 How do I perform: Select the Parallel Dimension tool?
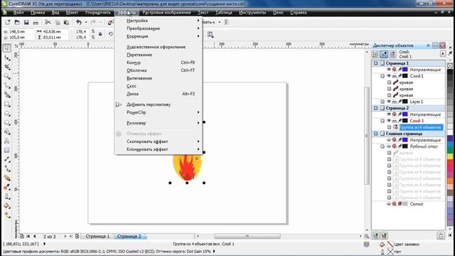tap(7, 159)
